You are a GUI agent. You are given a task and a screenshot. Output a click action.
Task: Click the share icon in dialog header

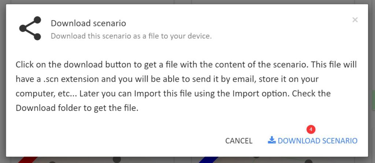point(30,28)
